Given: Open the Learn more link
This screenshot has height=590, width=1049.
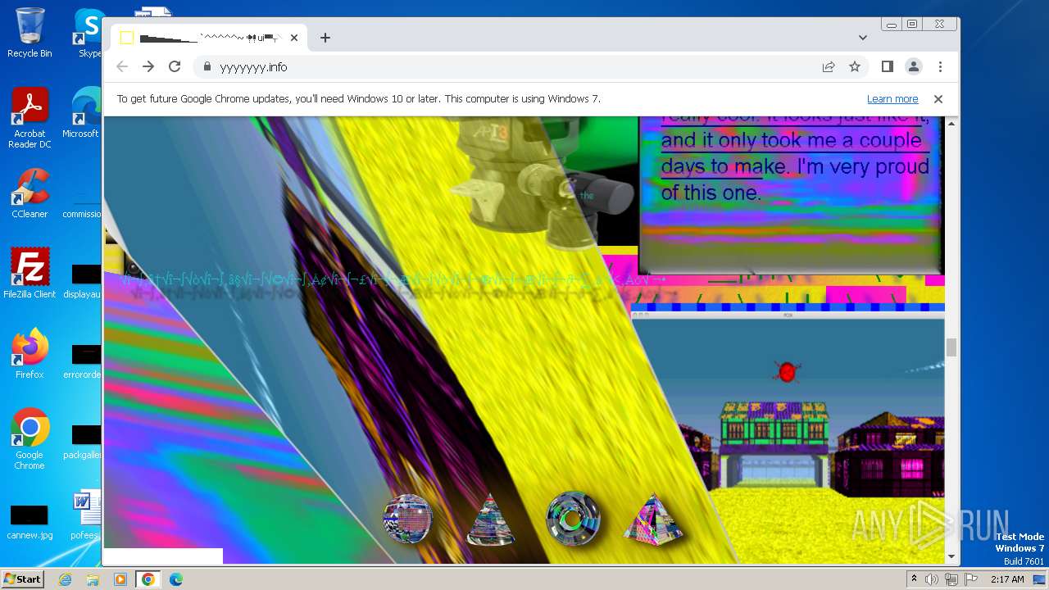Looking at the screenshot, I should [892, 99].
